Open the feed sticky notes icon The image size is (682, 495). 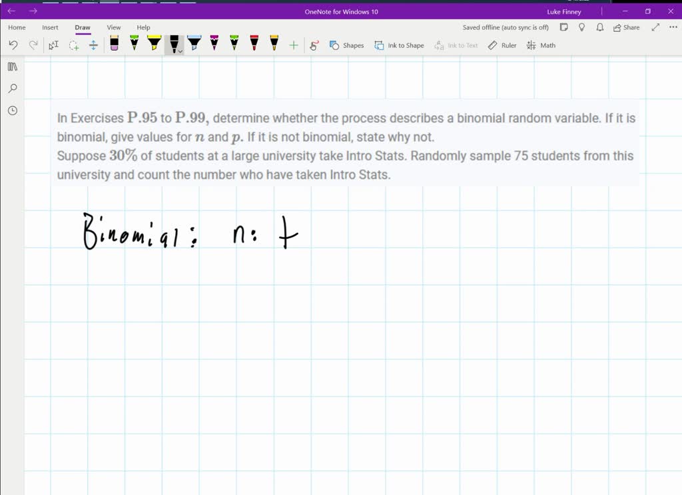point(563,27)
